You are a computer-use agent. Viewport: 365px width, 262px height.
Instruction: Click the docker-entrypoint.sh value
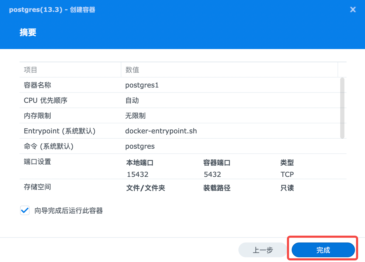(161, 131)
